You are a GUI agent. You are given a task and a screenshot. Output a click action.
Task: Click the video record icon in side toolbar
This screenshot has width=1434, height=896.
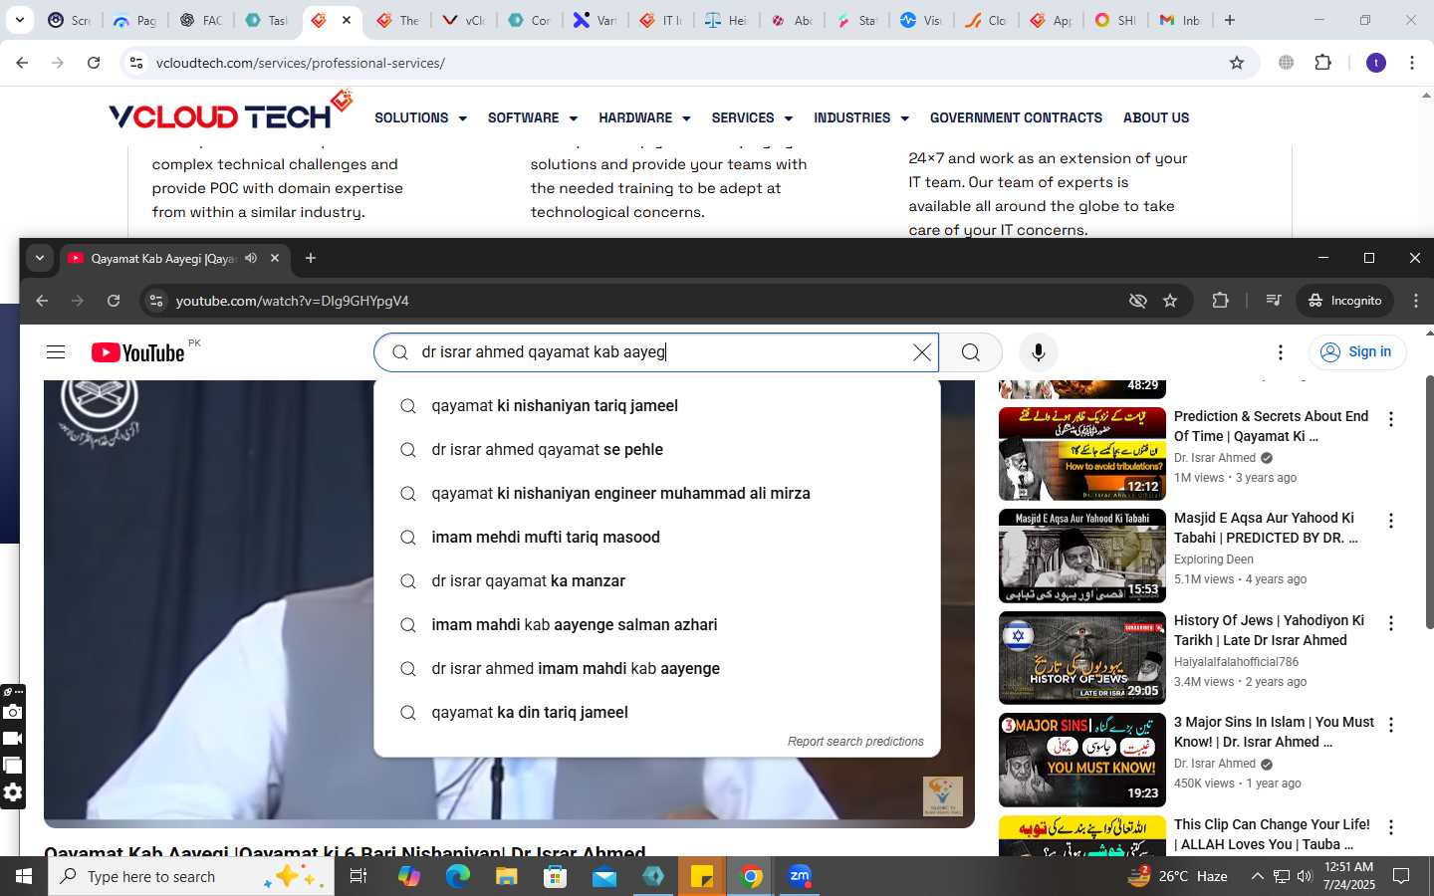[x=12, y=739]
